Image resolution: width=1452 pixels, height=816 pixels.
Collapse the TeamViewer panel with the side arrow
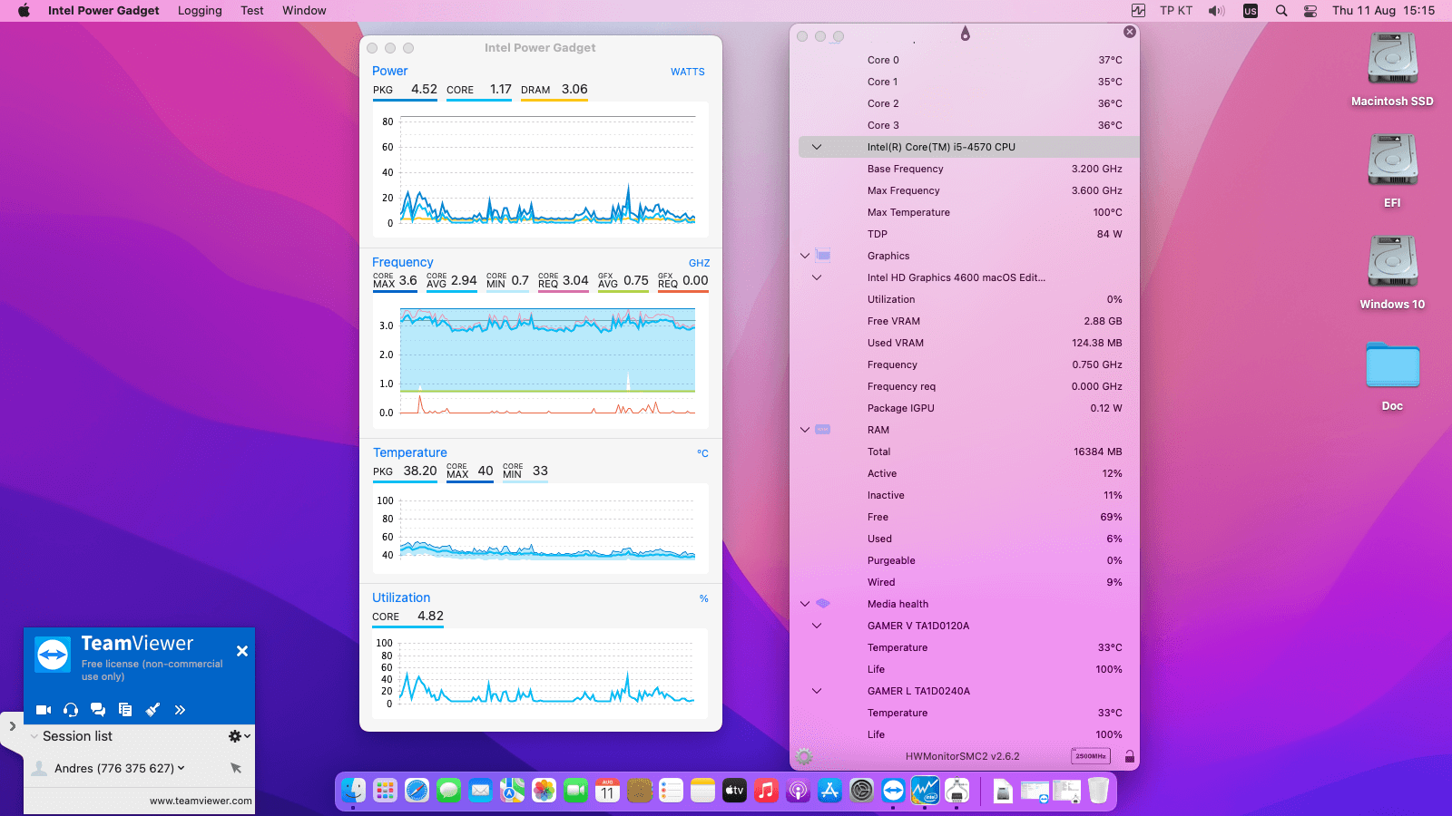click(12, 726)
